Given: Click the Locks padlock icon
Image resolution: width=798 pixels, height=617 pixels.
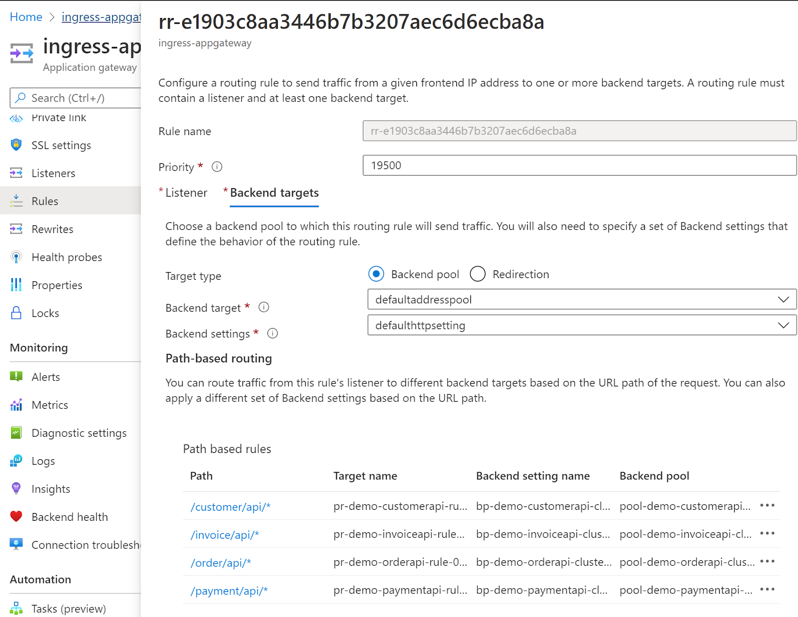Looking at the screenshot, I should 16,313.
